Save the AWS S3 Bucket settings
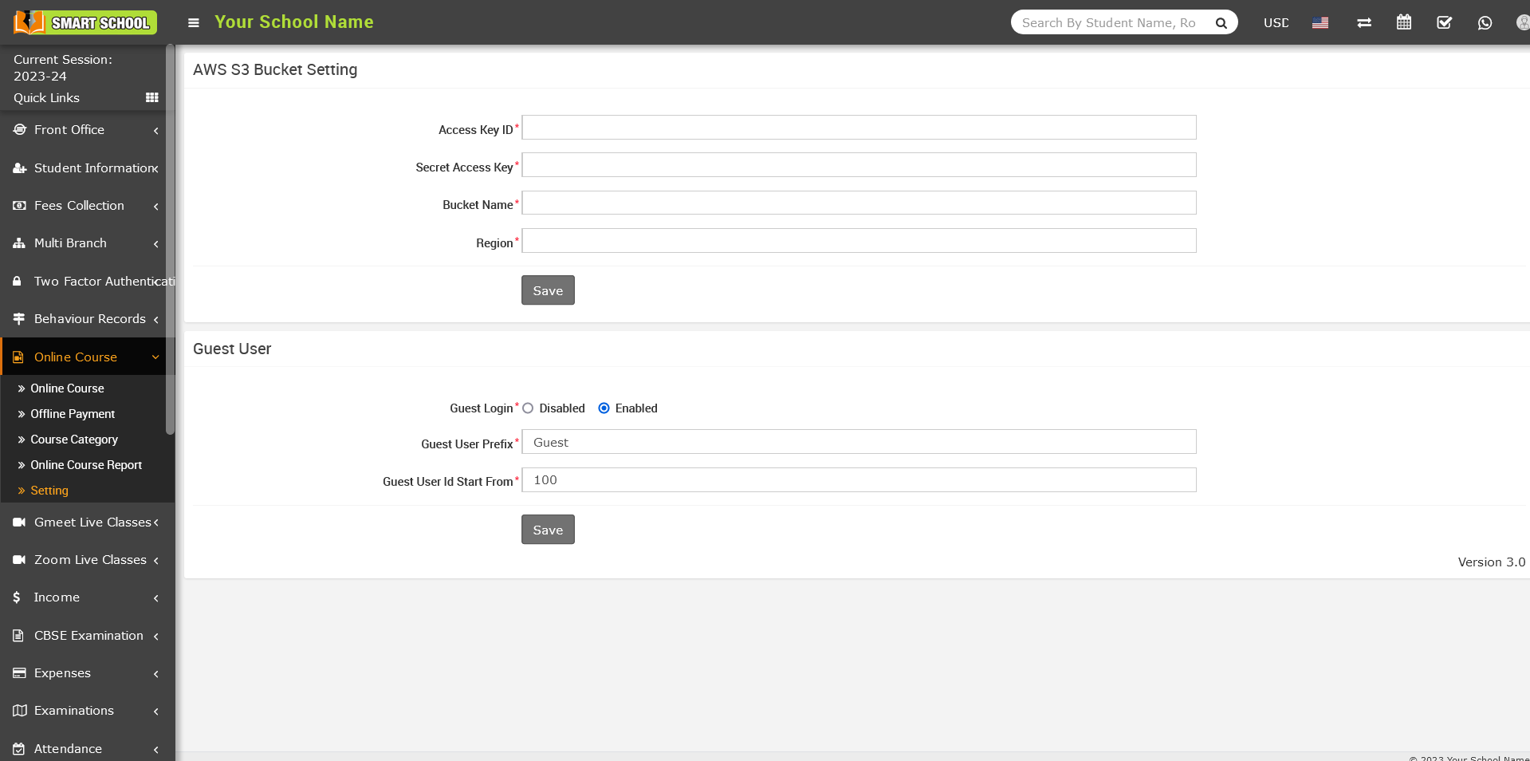Screen dimensions: 1530x761 click(548, 290)
